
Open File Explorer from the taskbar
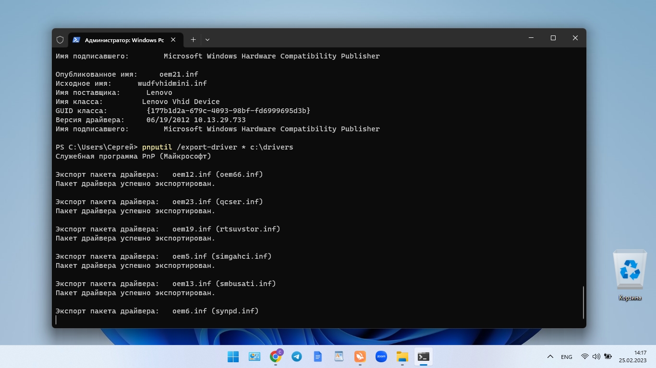coord(402,356)
